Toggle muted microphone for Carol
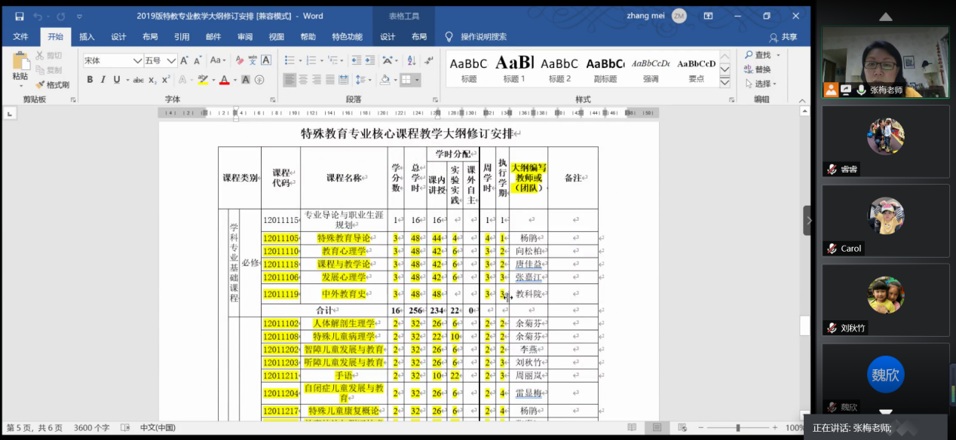Viewport: 956px width, 440px height. tap(832, 249)
